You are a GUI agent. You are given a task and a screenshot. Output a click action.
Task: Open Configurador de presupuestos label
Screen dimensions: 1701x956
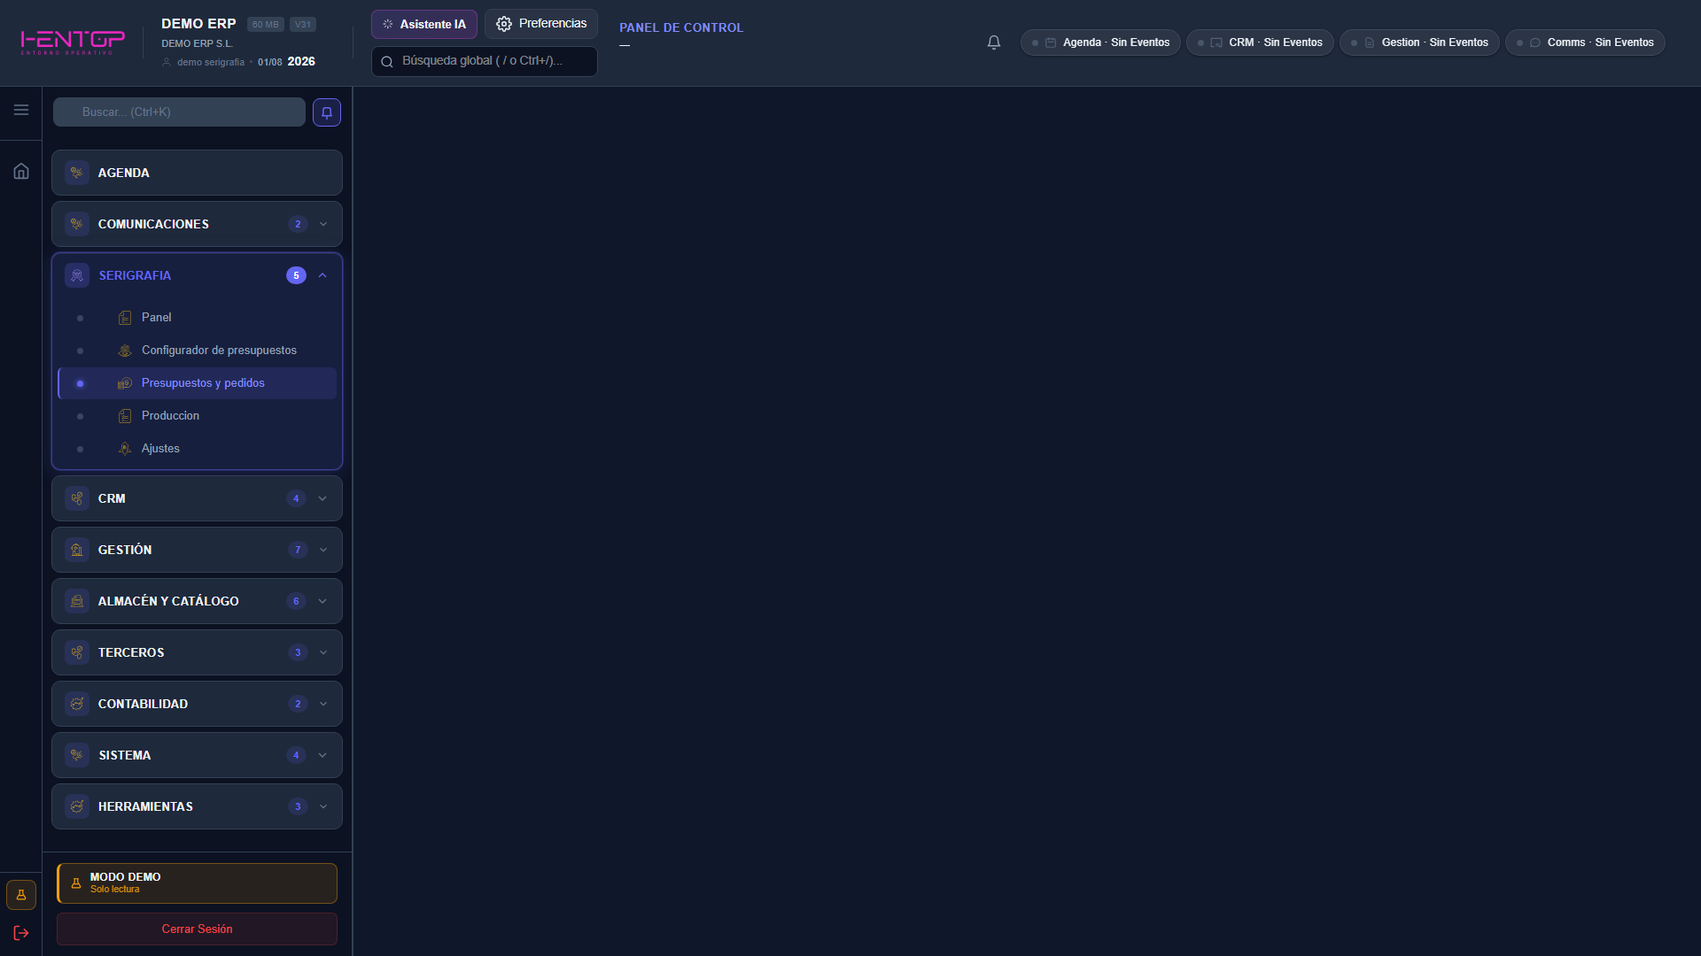(x=219, y=351)
